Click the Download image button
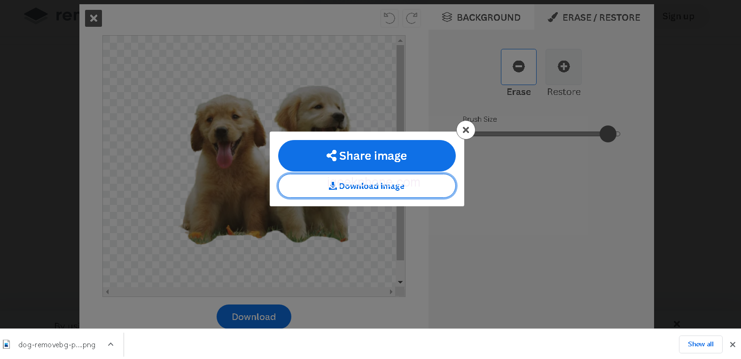The height and width of the screenshot is (359, 741). click(367, 186)
